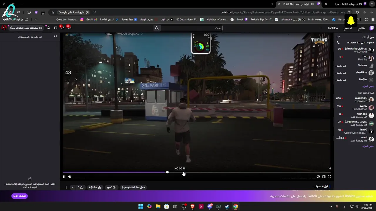Open Twitch whispers chat bubble icon
The height and width of the screenshot is (211, 376).
56,28
